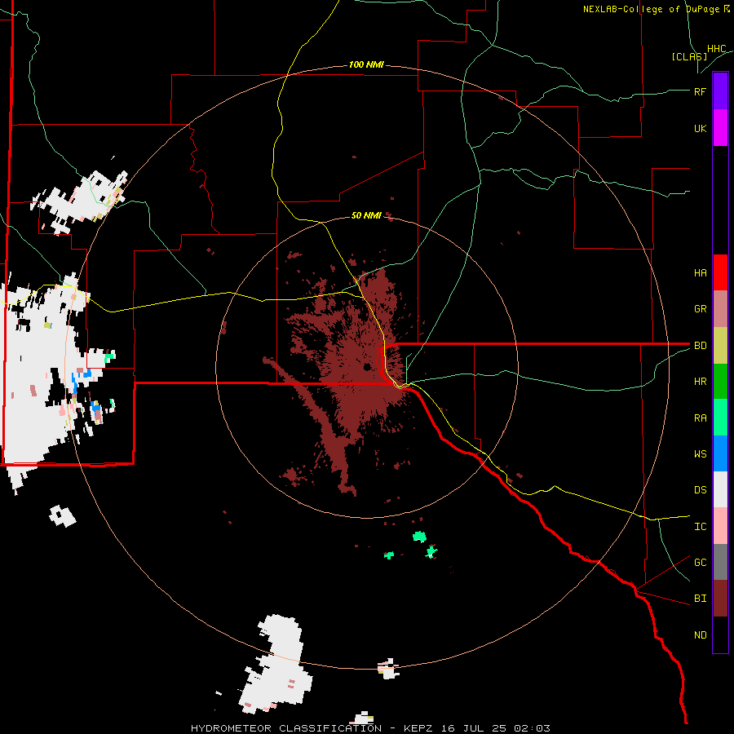Click the HA red legend swatch
Image resolution: width=734 pixels, height=734 pixels.
pyautogui.click(x=720, y=272)
